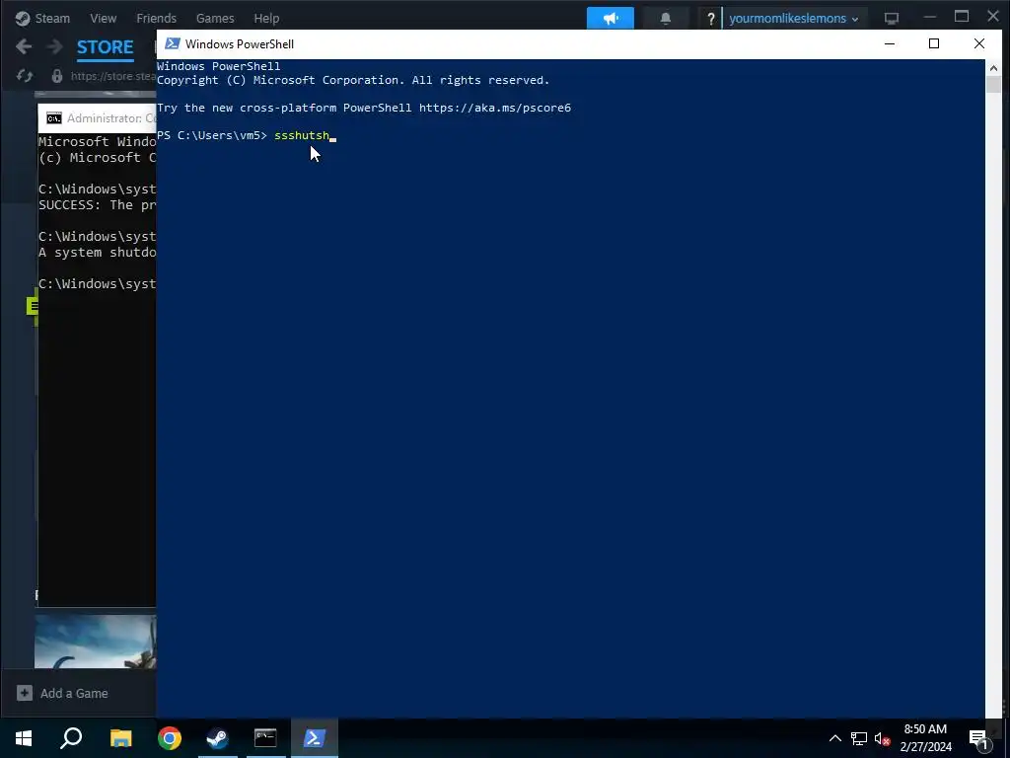Click the network icon in system tray

[x=859, y=738]
